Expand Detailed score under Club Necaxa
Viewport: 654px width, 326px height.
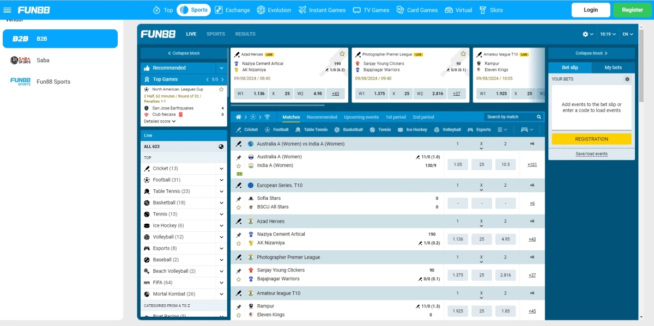pos(160,121)
